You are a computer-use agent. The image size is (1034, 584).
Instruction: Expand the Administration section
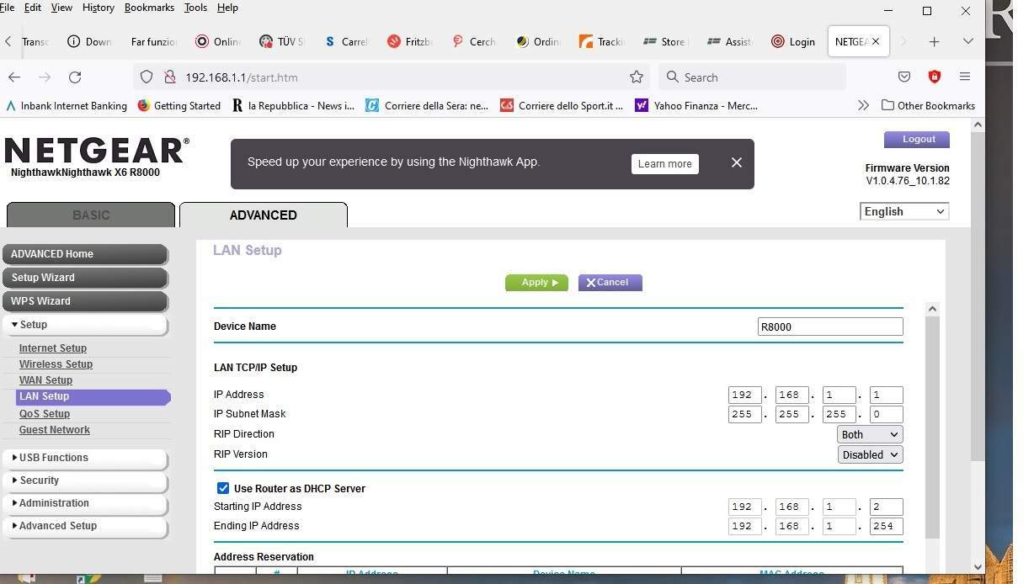[85, 503]
